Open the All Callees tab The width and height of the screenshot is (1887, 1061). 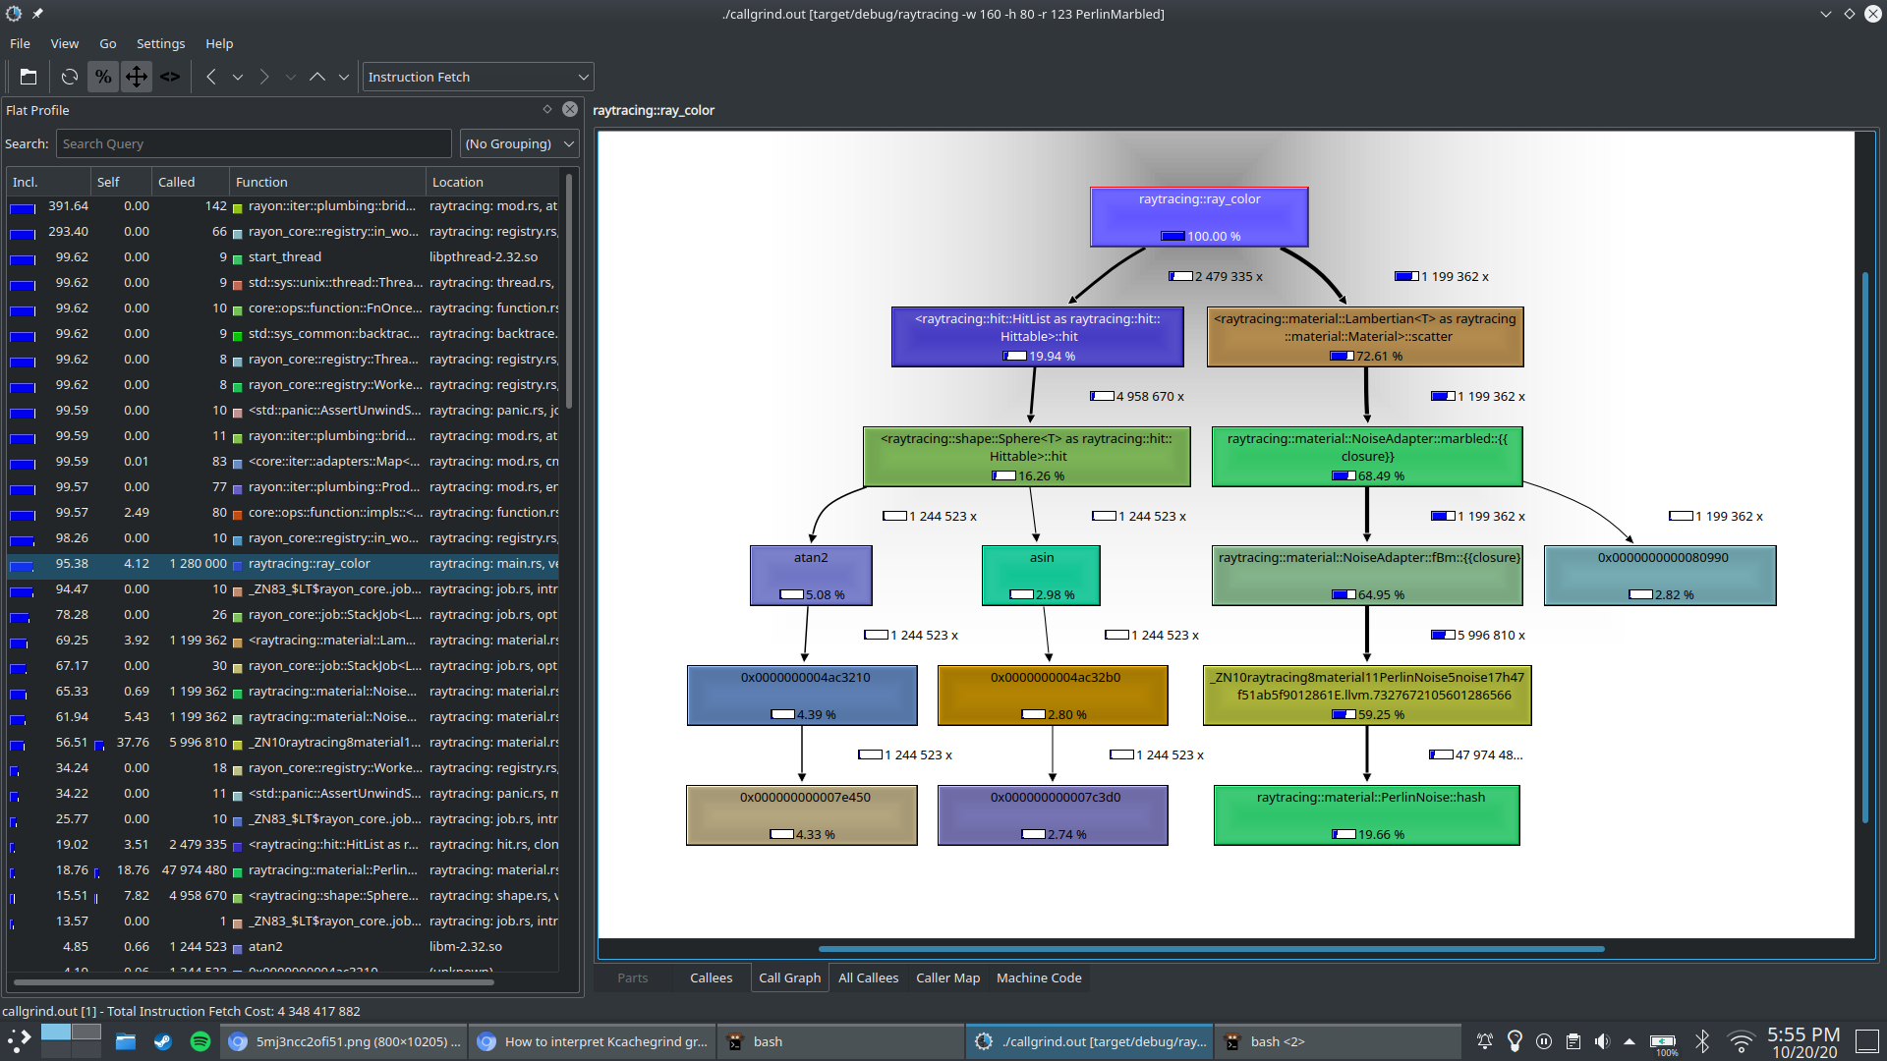[868, 977]
